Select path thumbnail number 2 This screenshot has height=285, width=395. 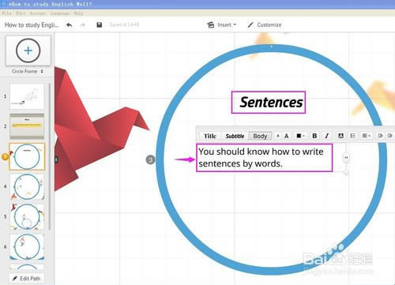pos(27,126)
